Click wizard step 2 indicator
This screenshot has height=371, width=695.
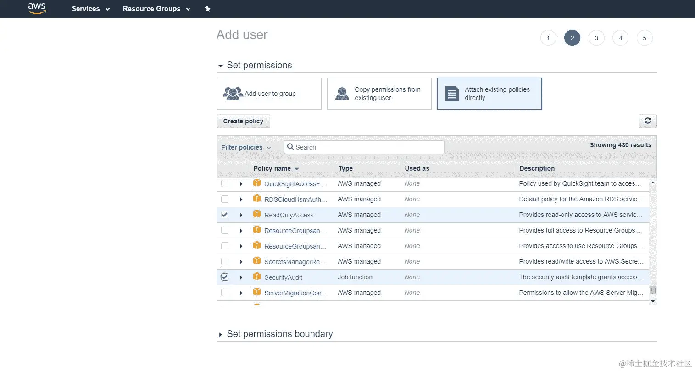[x=572, y=38]
